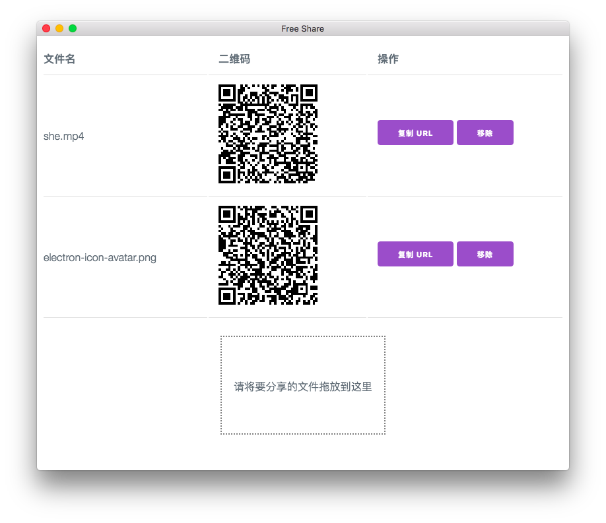Click the QR code for electron-icon-avatar.png

(x=268, y=255)
